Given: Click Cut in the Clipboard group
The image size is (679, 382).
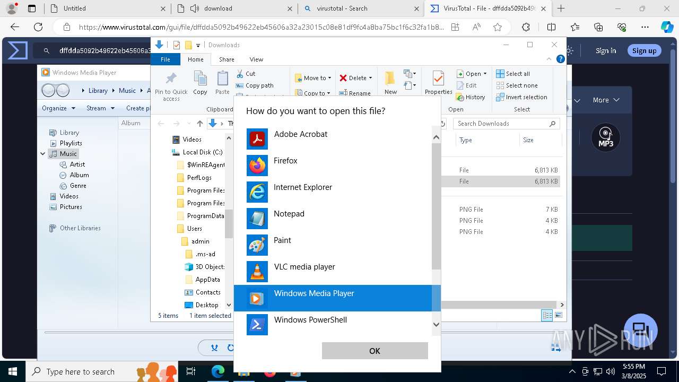Looking at the screenshot, I should point(246,74).
